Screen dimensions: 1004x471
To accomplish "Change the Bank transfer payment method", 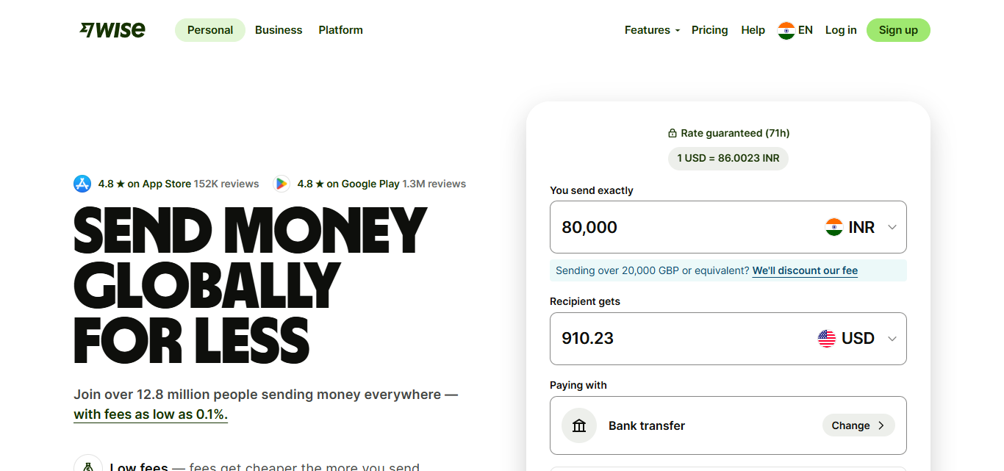I will click(x=858, y=425).
